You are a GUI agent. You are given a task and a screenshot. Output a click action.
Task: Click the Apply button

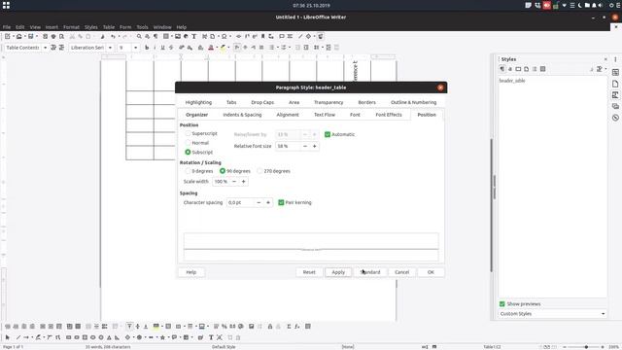tap(338, 272)
